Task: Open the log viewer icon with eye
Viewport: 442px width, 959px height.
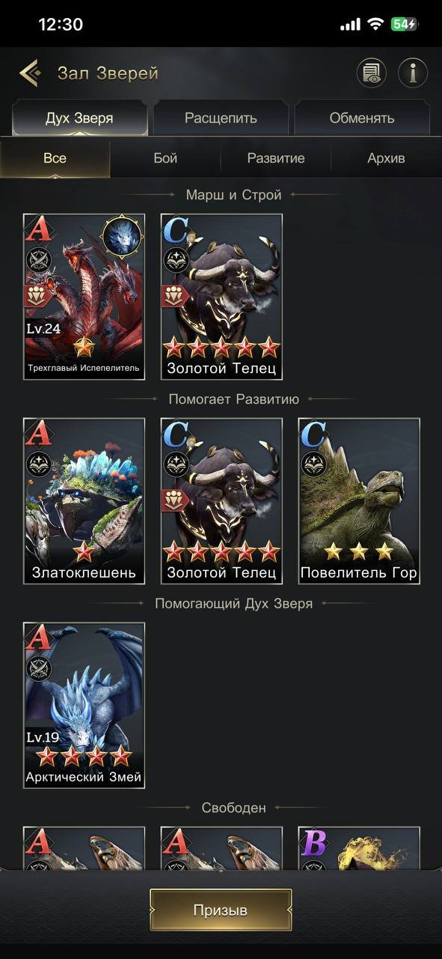Action: (x=371, y=73)
